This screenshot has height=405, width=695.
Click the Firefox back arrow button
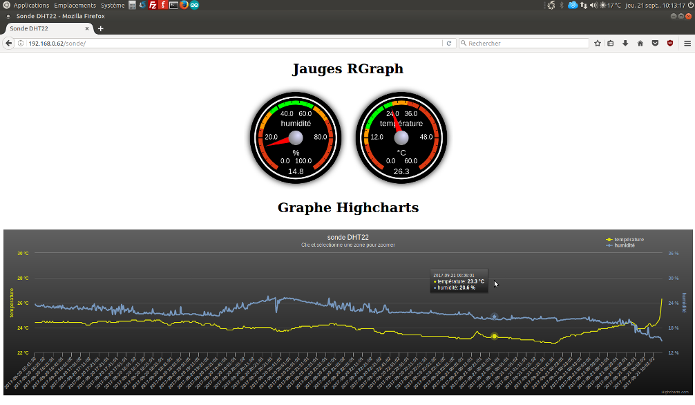9,43
